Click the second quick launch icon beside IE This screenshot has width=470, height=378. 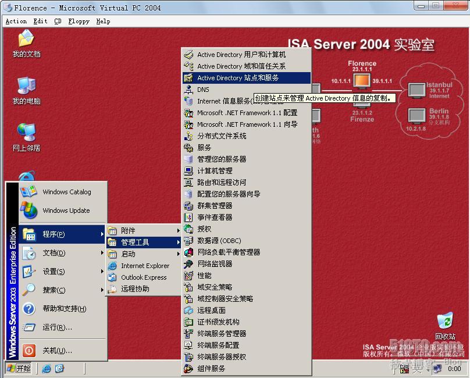click(x=59, y=369)
